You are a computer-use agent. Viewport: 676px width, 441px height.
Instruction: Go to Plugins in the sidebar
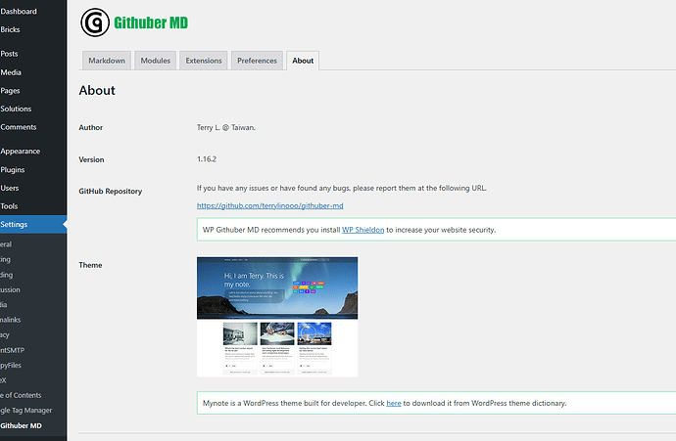click(x=13, y=169)
